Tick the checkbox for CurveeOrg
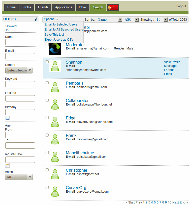The image size is (190, 206). pos(47,187)
